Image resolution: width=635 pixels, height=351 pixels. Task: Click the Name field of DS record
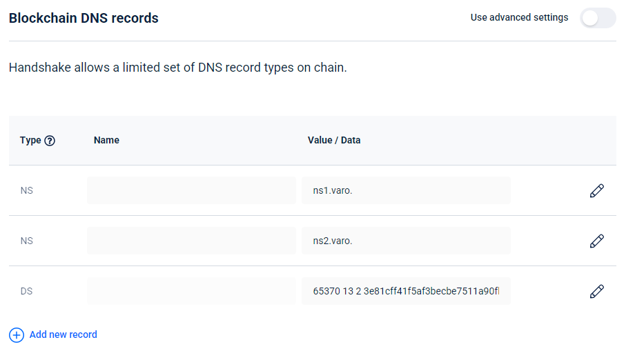tap(191, 291)
